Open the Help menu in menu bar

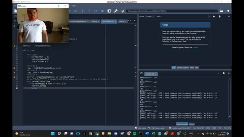click(74, 6)
